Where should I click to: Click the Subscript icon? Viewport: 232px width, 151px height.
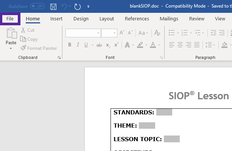[108, 45]
